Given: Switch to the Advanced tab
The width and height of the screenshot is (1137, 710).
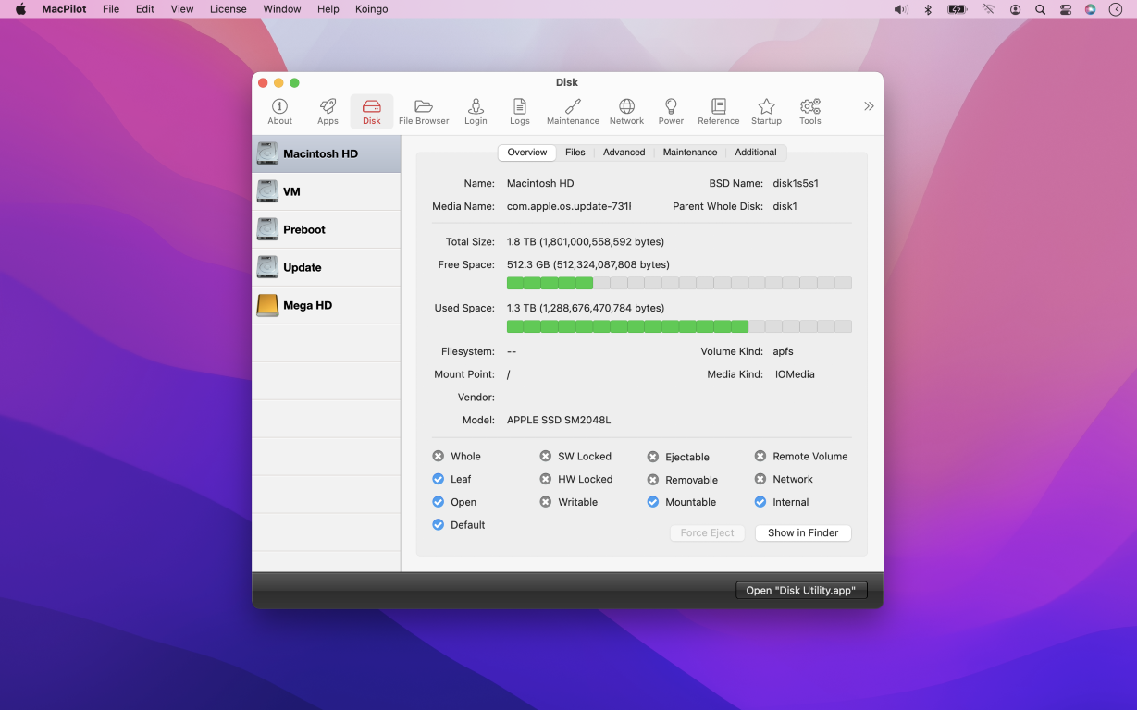Looking at the screenshot, I should tap(624, 153).
